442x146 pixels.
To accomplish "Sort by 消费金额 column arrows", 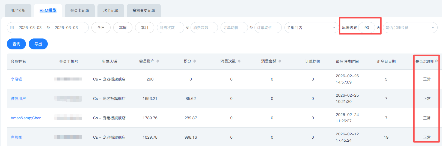I will (x=280, y=61).
